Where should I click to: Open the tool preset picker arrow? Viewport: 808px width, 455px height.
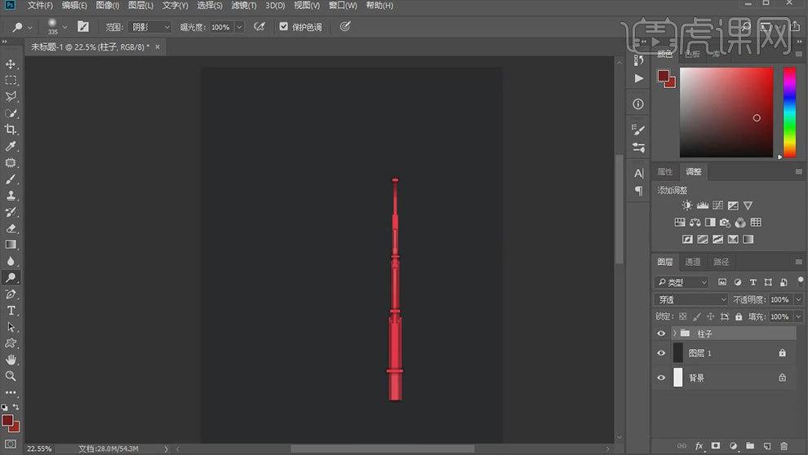pos(30,27)
